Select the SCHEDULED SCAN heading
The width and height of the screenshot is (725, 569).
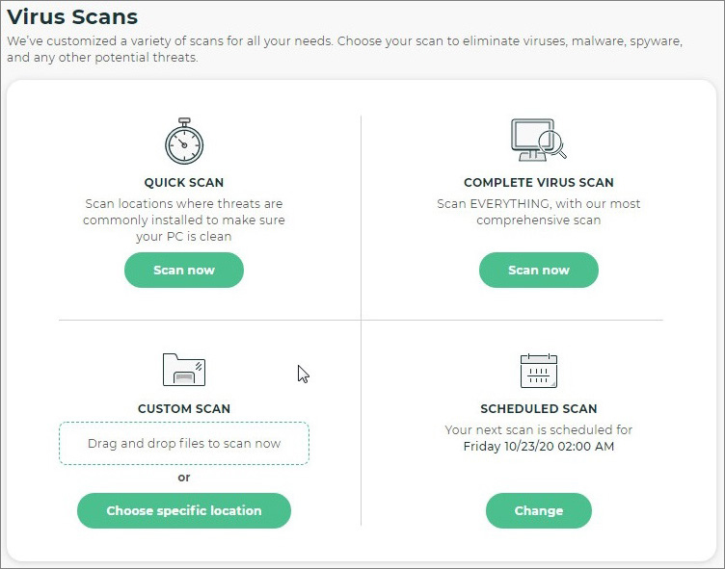[x=539, y=409]
